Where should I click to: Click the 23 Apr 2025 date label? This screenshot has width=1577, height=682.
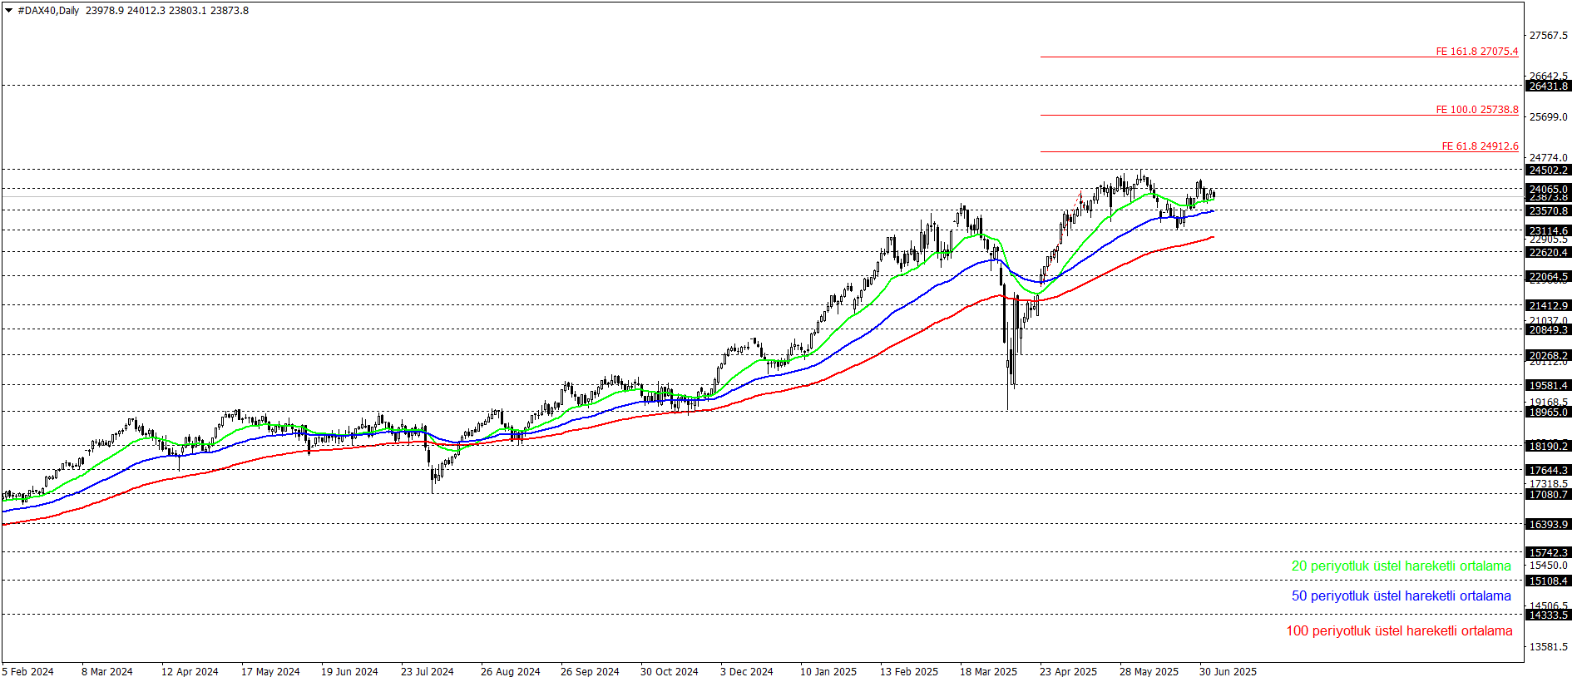1068,672
